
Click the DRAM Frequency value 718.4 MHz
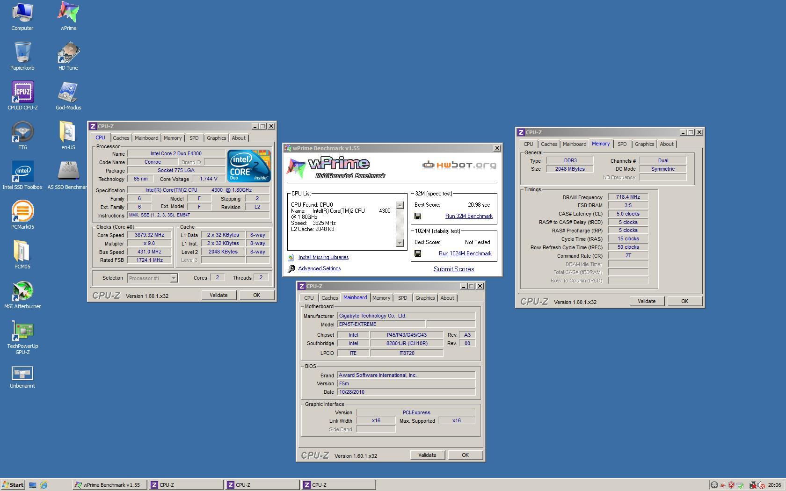click(628, 197)
